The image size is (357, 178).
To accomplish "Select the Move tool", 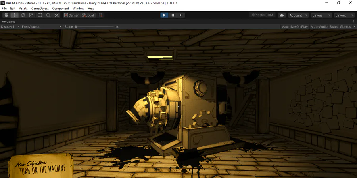I will (15, 15).
